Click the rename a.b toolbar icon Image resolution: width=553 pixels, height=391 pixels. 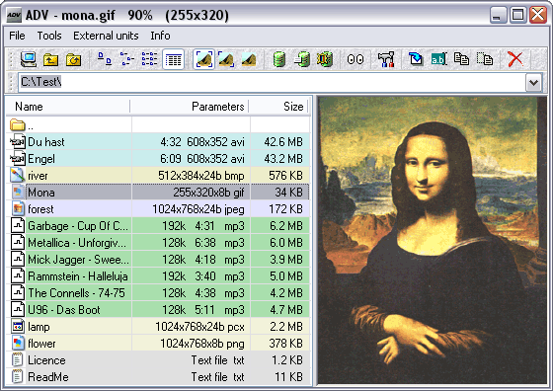click(438, 59)
